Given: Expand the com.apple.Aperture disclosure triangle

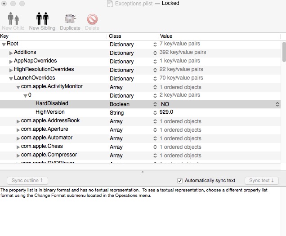Looking at the screenshot, I should [18, 130].
